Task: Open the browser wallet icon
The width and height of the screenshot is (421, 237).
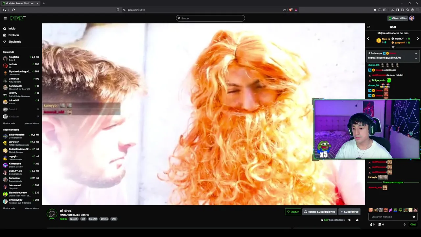Action: 403,10
